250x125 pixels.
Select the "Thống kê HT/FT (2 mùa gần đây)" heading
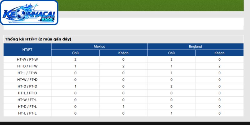38,39
